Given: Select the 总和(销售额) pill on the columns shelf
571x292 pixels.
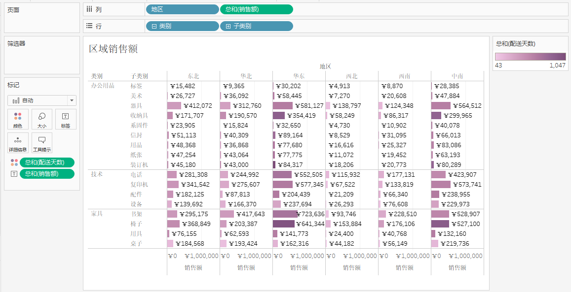Looking at the screenshot, I should coord(256,9).
